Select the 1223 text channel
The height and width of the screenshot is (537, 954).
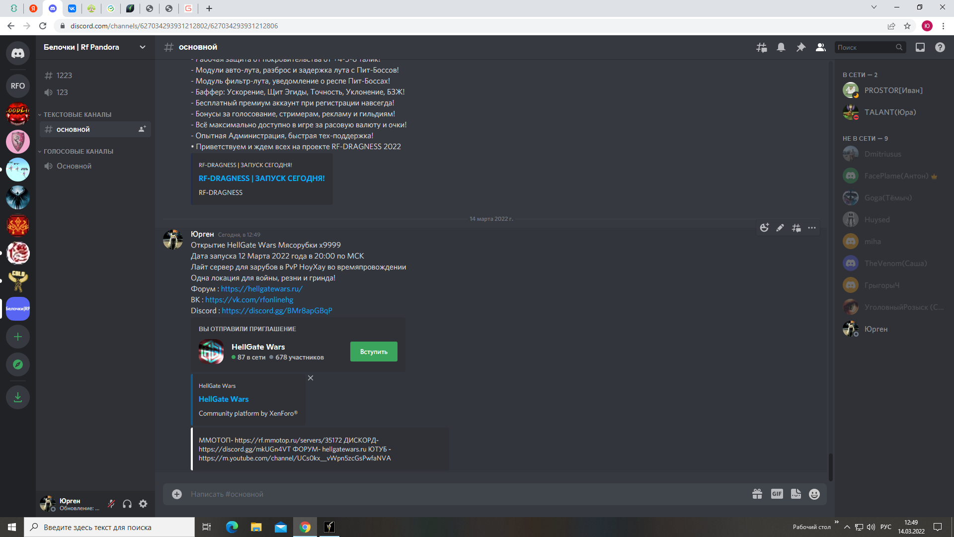pos(95,76)
